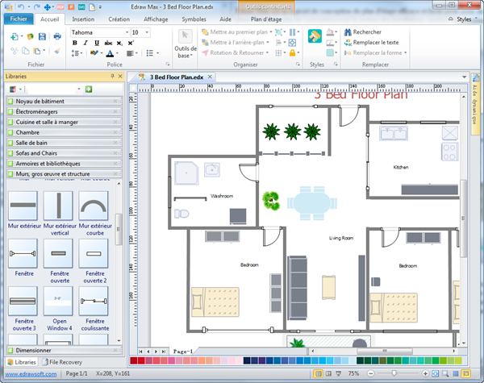Toggle Underline formatting
The height and width of the screenshot is (383, 484).
click(97, 43)
